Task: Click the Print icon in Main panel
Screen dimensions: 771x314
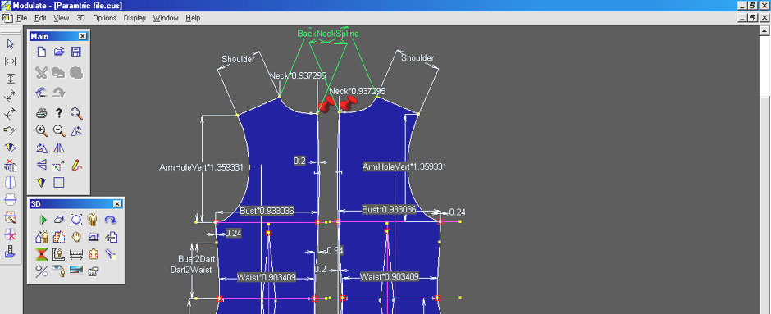Action: click(x=42, y=113)
